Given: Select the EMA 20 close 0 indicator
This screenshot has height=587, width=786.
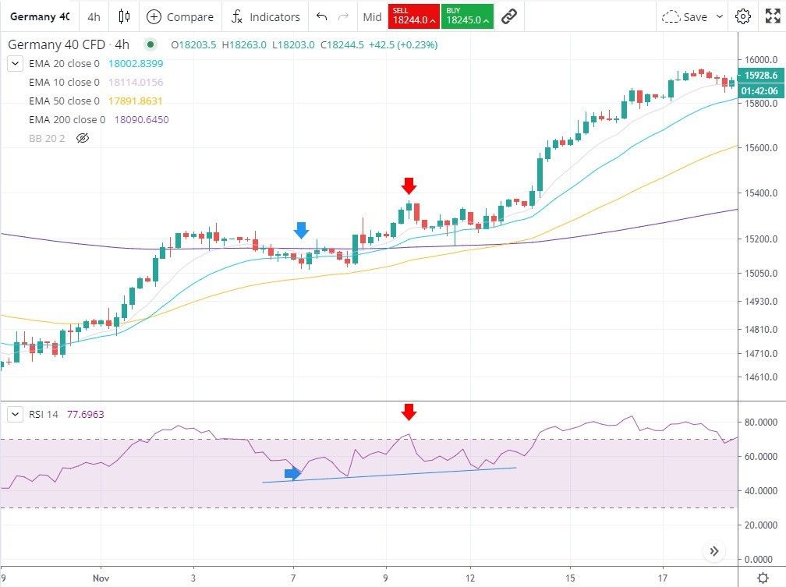Looking at the screenshot, I should pyautogui.click(x=64, y=64).
